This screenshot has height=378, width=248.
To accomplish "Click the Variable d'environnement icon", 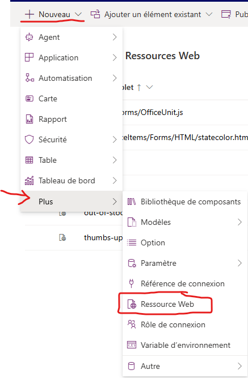I will [x=132, y=345].
